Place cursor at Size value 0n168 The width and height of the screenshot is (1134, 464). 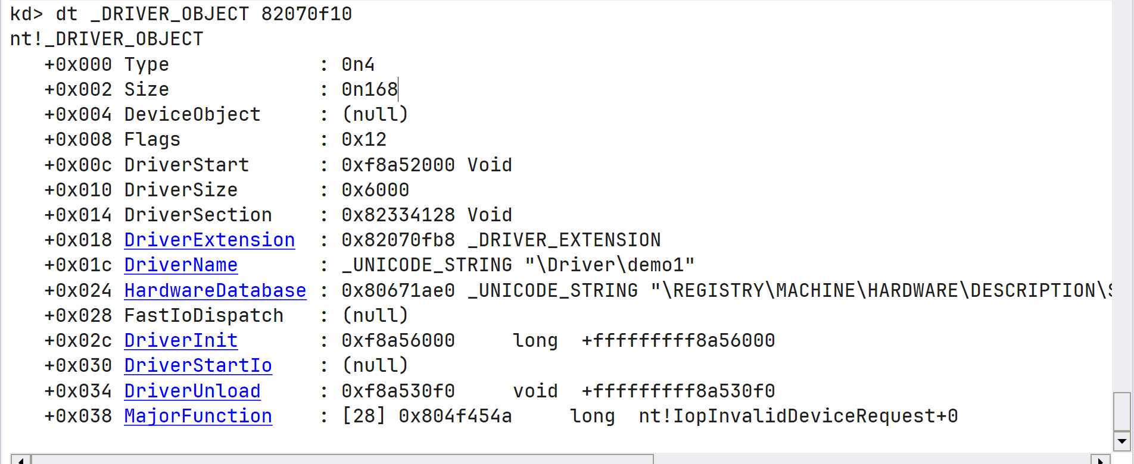(369, 89)
